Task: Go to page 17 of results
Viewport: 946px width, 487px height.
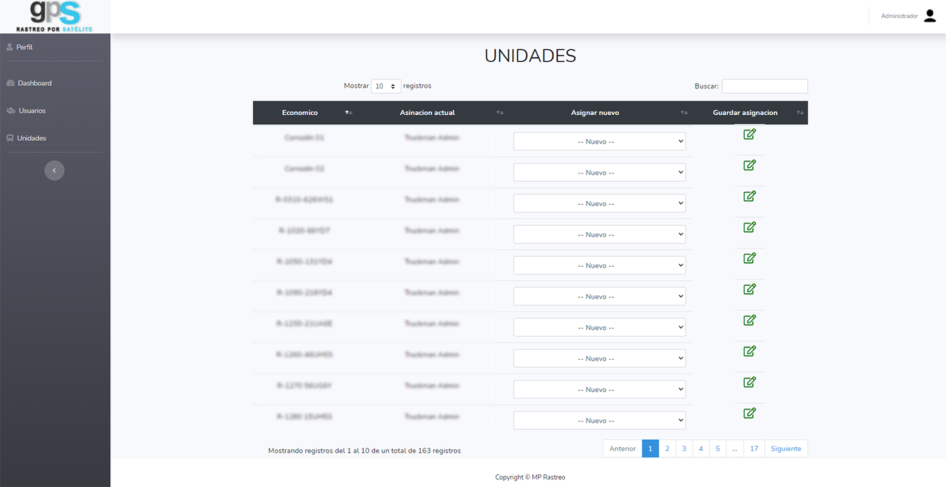Action: [x=754, y=449]
